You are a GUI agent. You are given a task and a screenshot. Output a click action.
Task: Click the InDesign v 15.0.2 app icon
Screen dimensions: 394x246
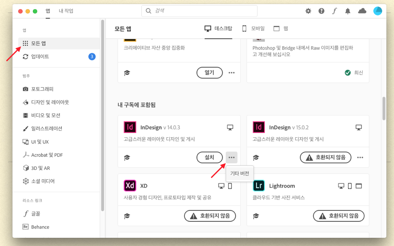259,127
